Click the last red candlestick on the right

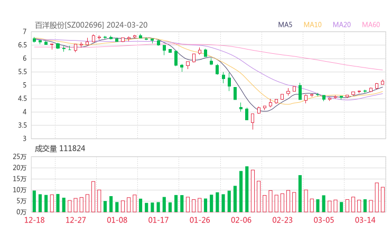(383, 82)
